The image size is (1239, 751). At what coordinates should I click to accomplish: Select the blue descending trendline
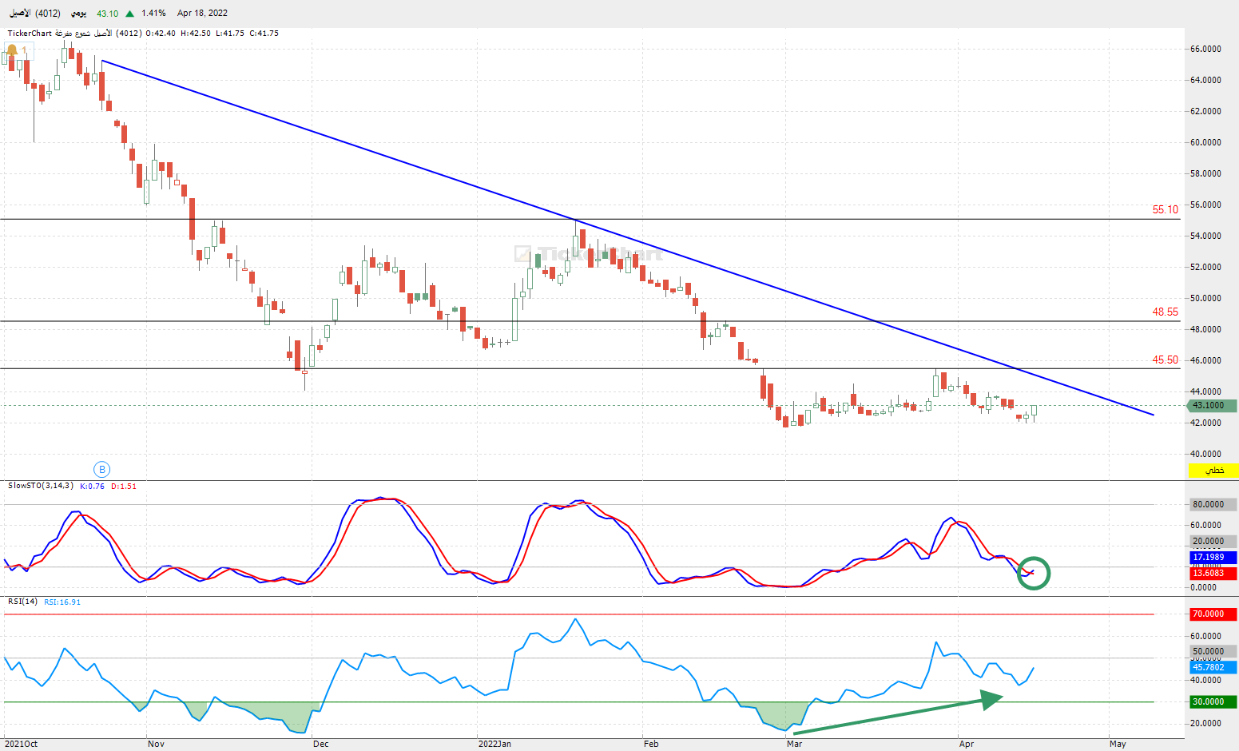pyautogui.click(x=628, y=237)
